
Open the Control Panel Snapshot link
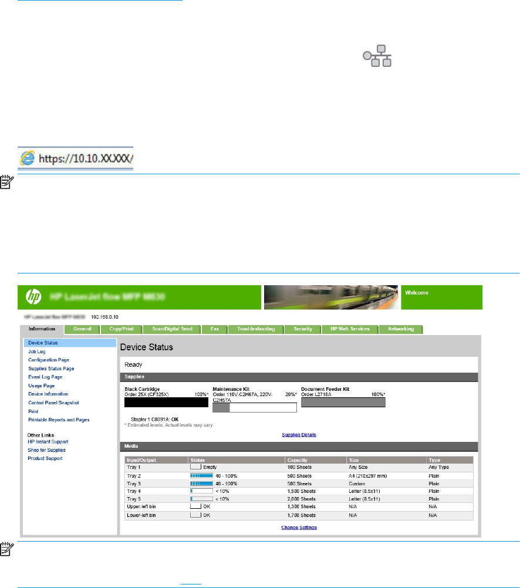pos(53,403)
